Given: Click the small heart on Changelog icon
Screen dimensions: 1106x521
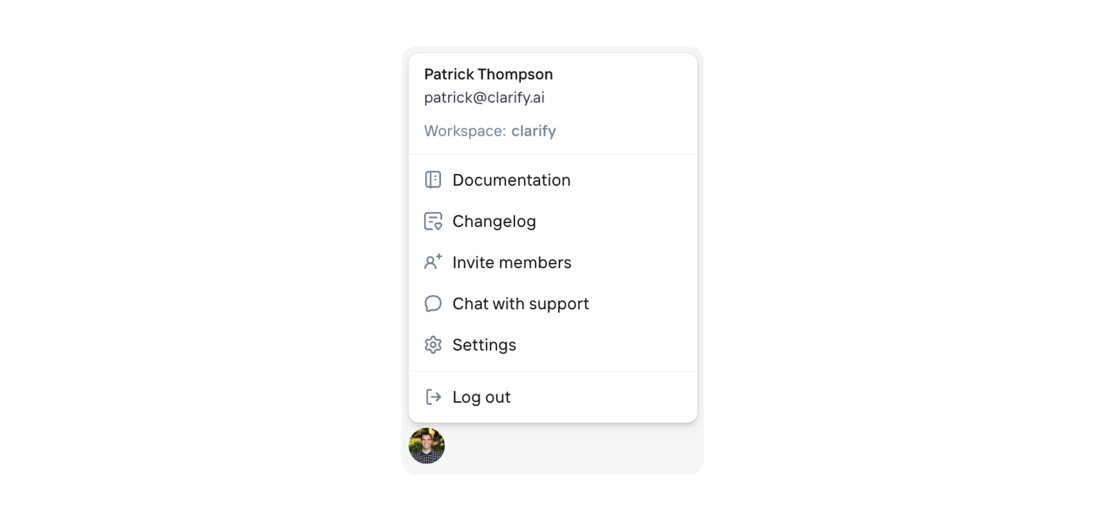Looking at the screenshot, I should (438, 225).
